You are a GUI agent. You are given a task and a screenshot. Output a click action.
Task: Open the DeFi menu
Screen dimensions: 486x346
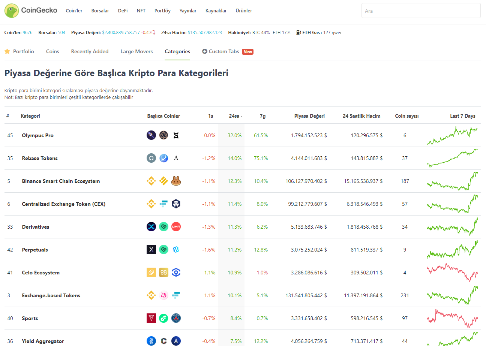(123, 11)
